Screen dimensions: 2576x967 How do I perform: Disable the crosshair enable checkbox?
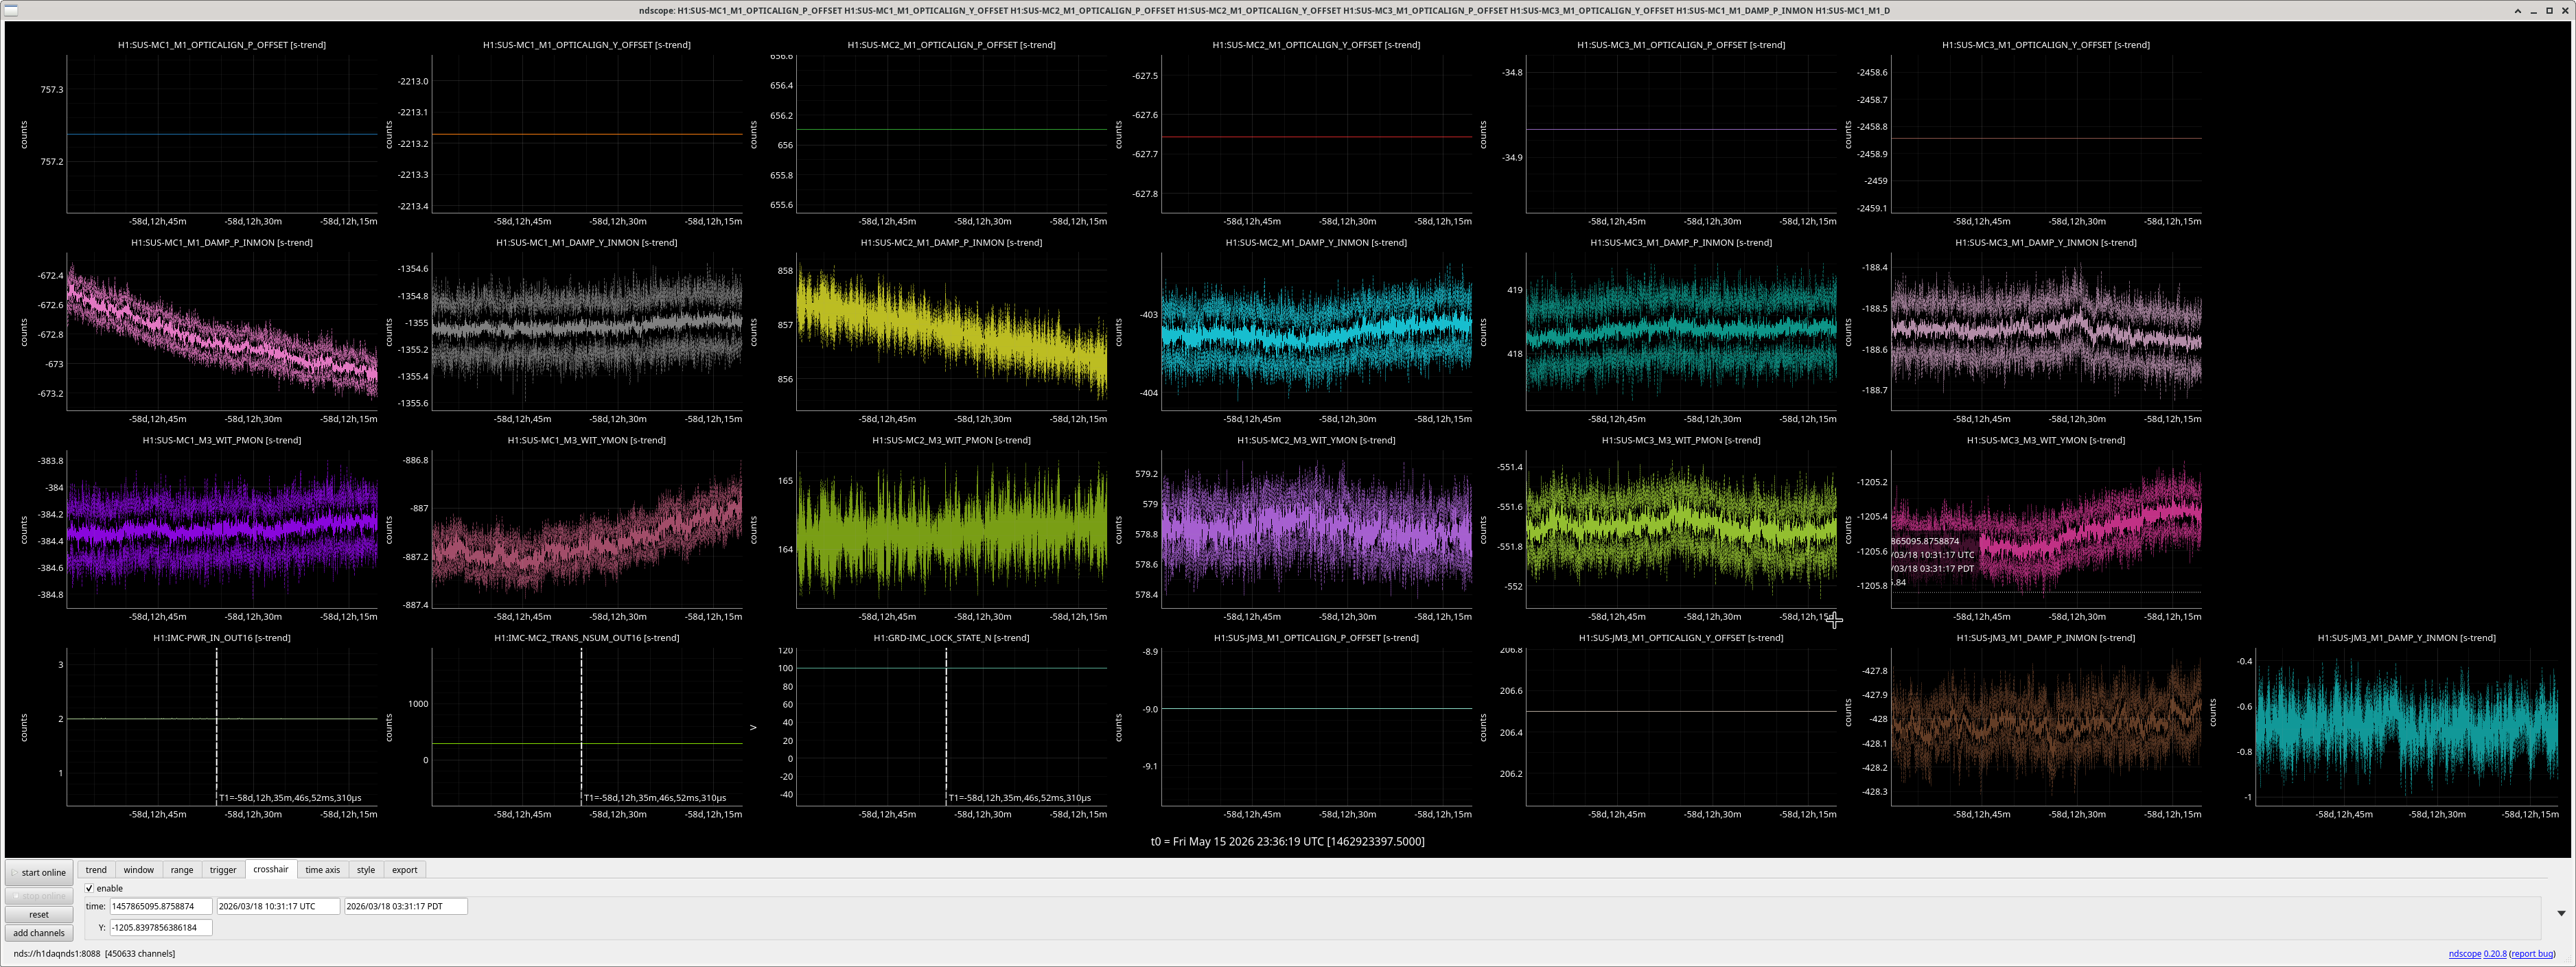(x=89, y=888)
